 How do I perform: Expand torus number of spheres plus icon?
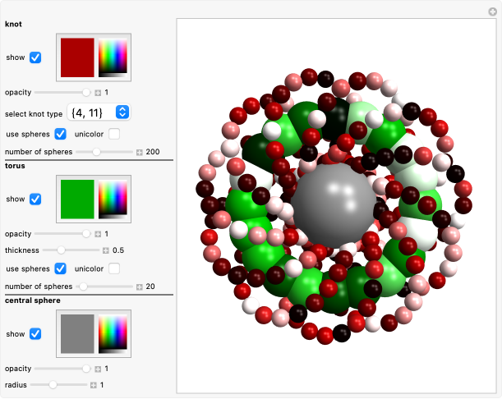pos(139,287)
